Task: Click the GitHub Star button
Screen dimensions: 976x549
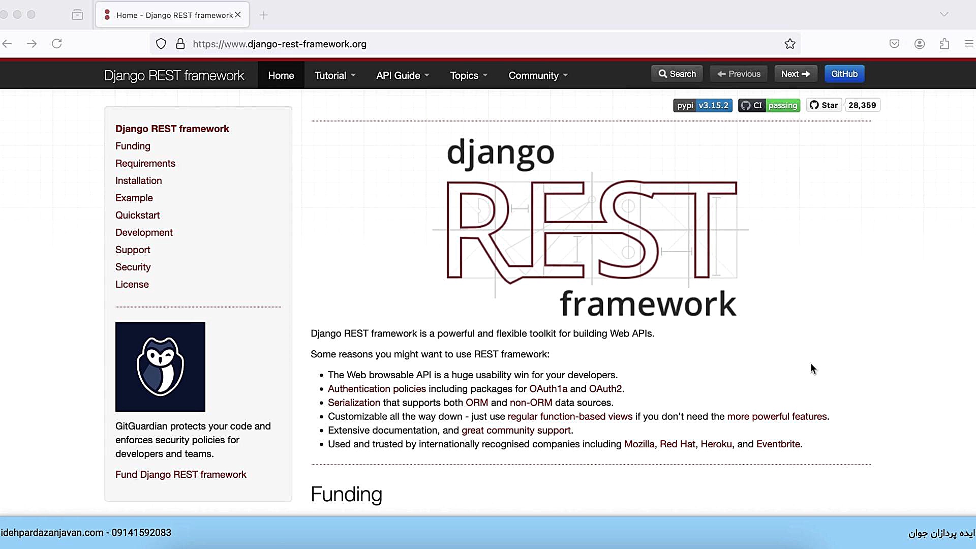Action: coord(824,105)
